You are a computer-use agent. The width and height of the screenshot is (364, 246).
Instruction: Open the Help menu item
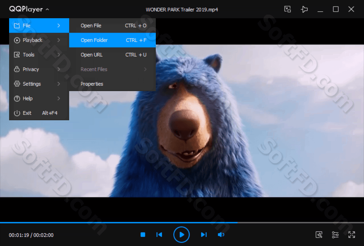[39, 99]
